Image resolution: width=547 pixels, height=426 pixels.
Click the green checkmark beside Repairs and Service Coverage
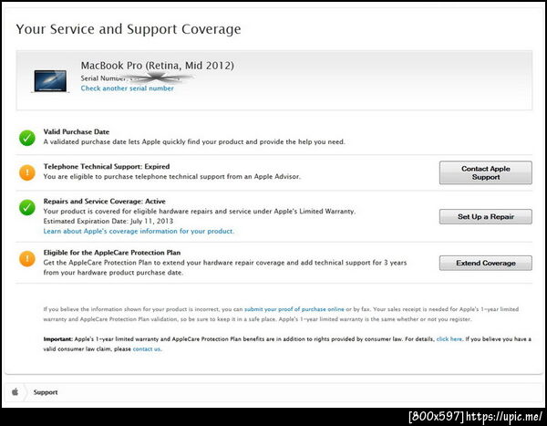coord(27,207)
